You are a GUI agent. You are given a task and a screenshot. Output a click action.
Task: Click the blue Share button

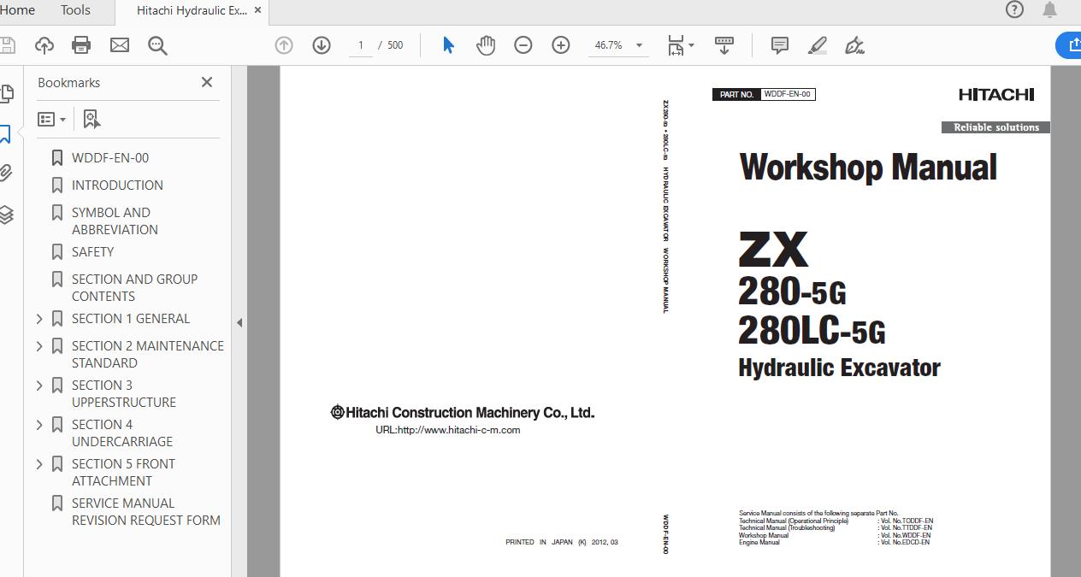pos(1069,45)
